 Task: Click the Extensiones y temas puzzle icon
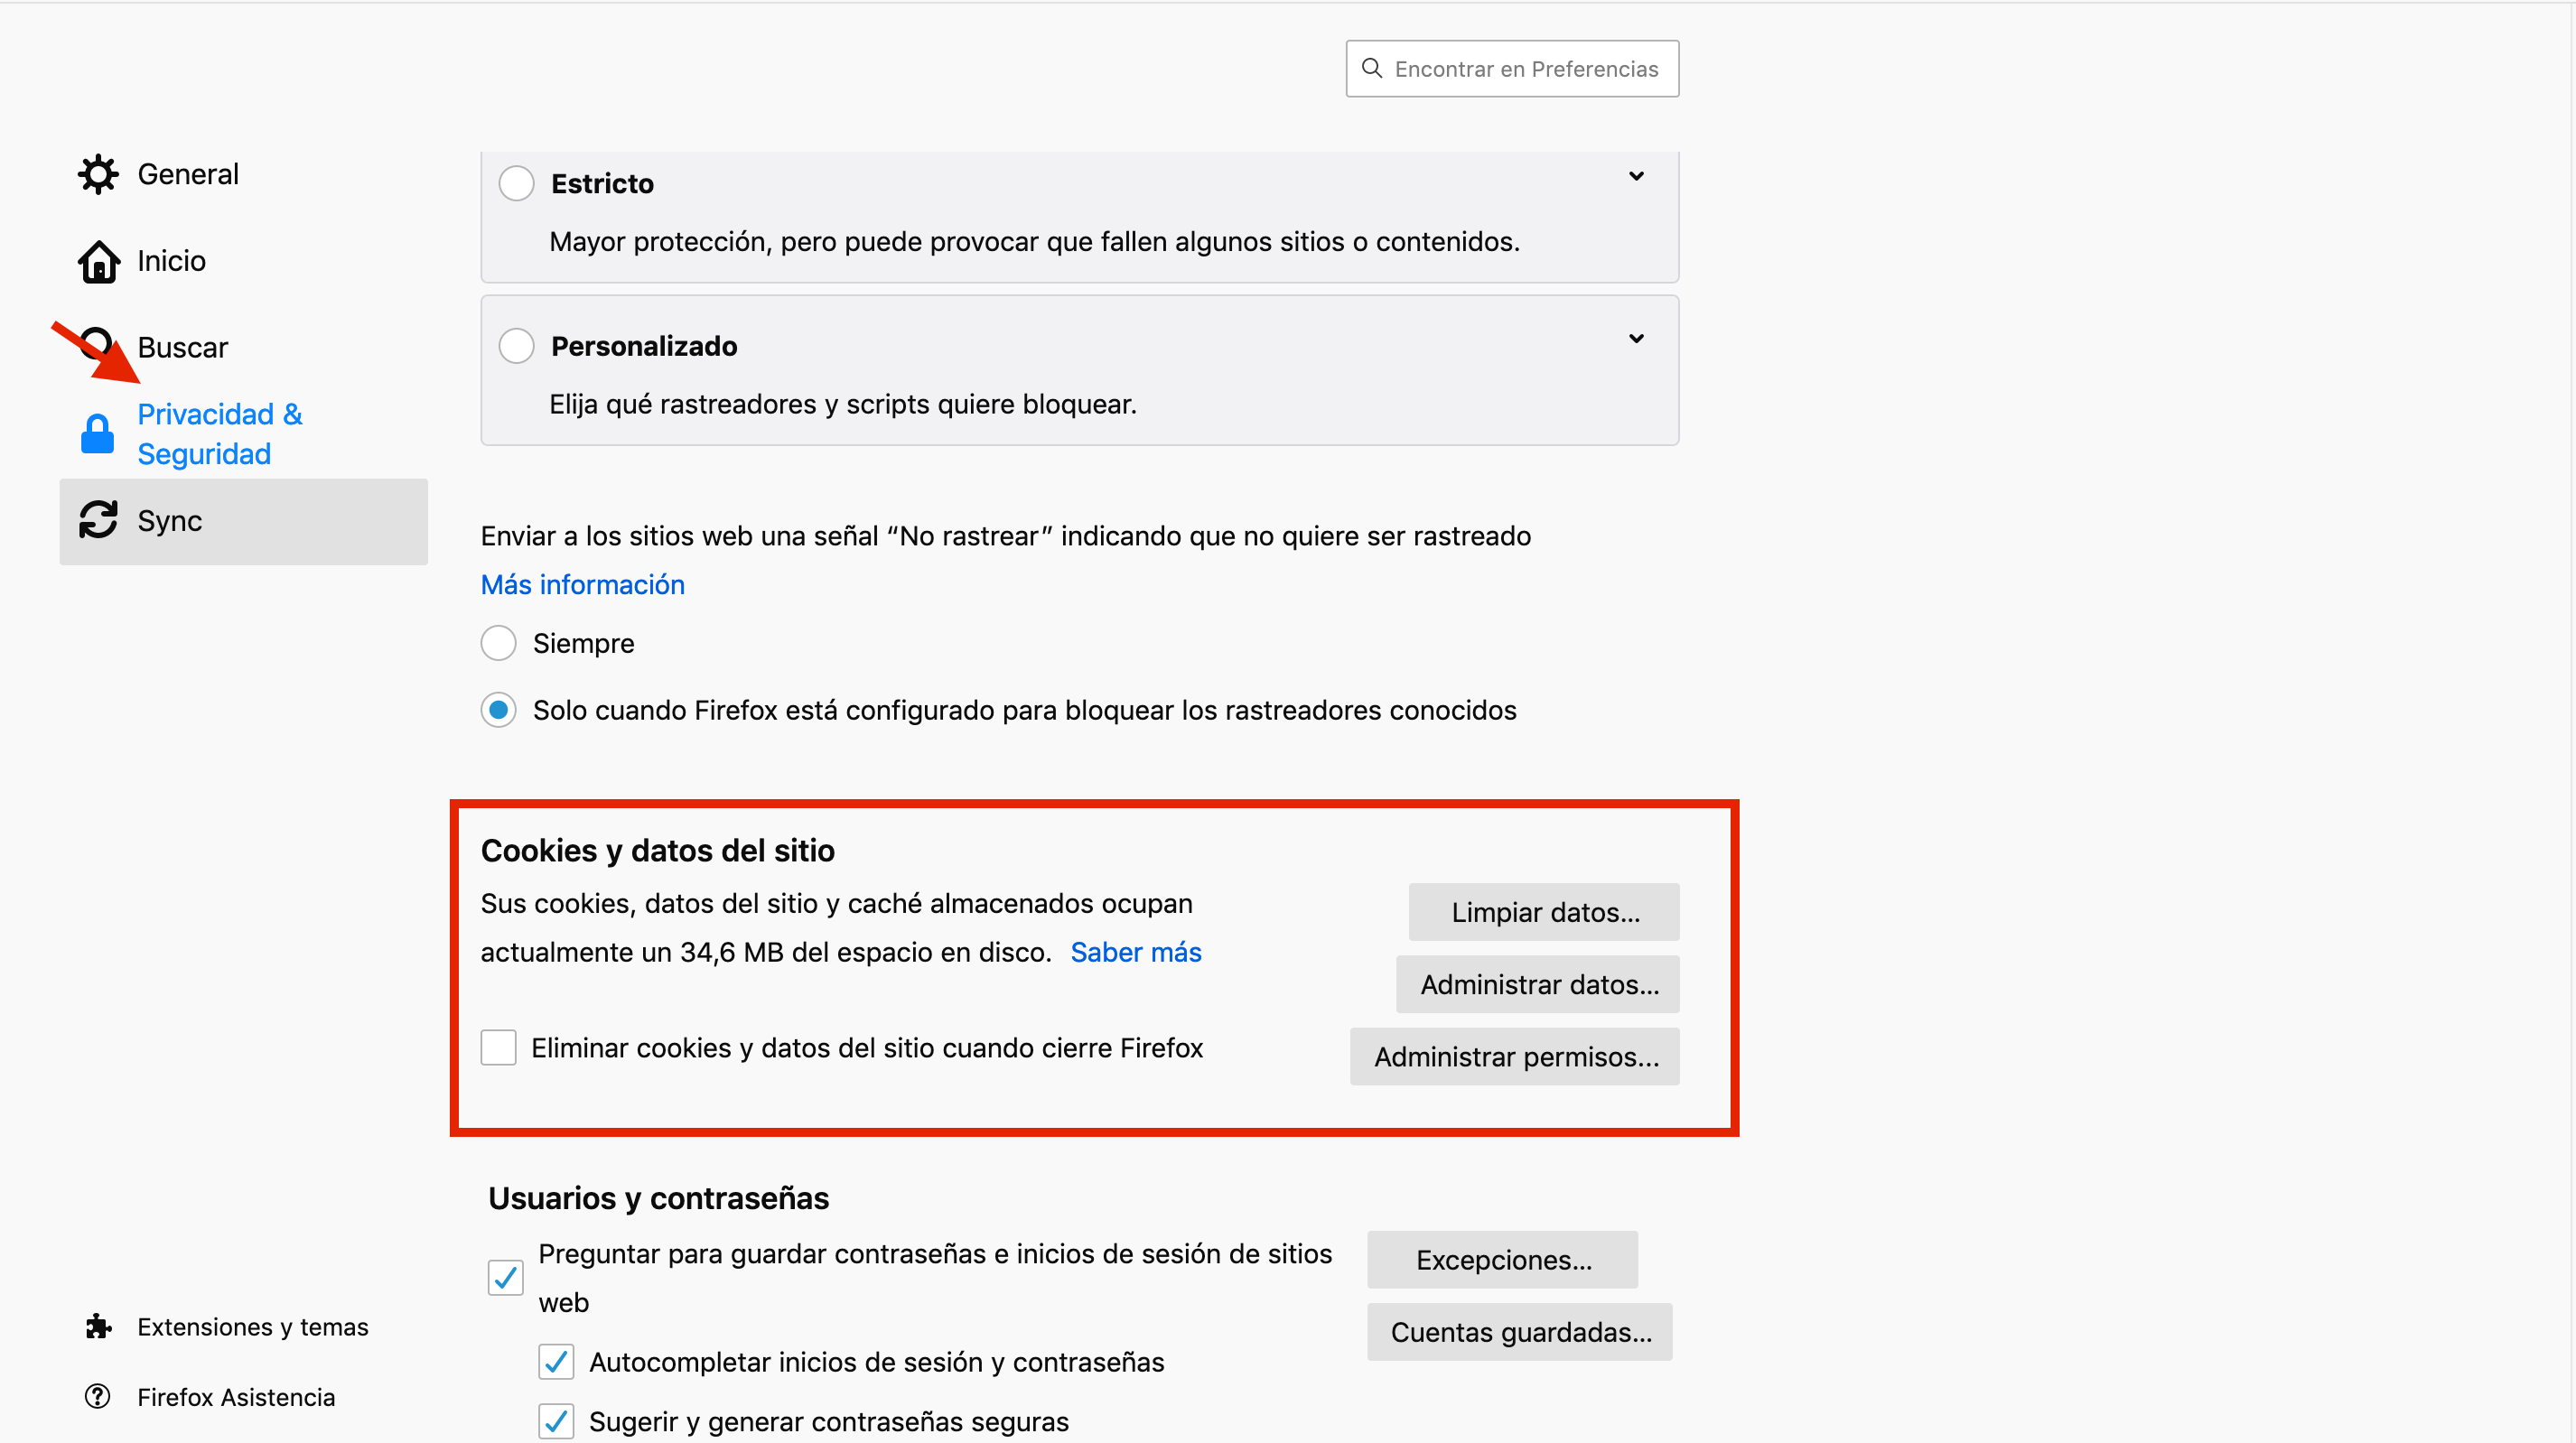98,1326
